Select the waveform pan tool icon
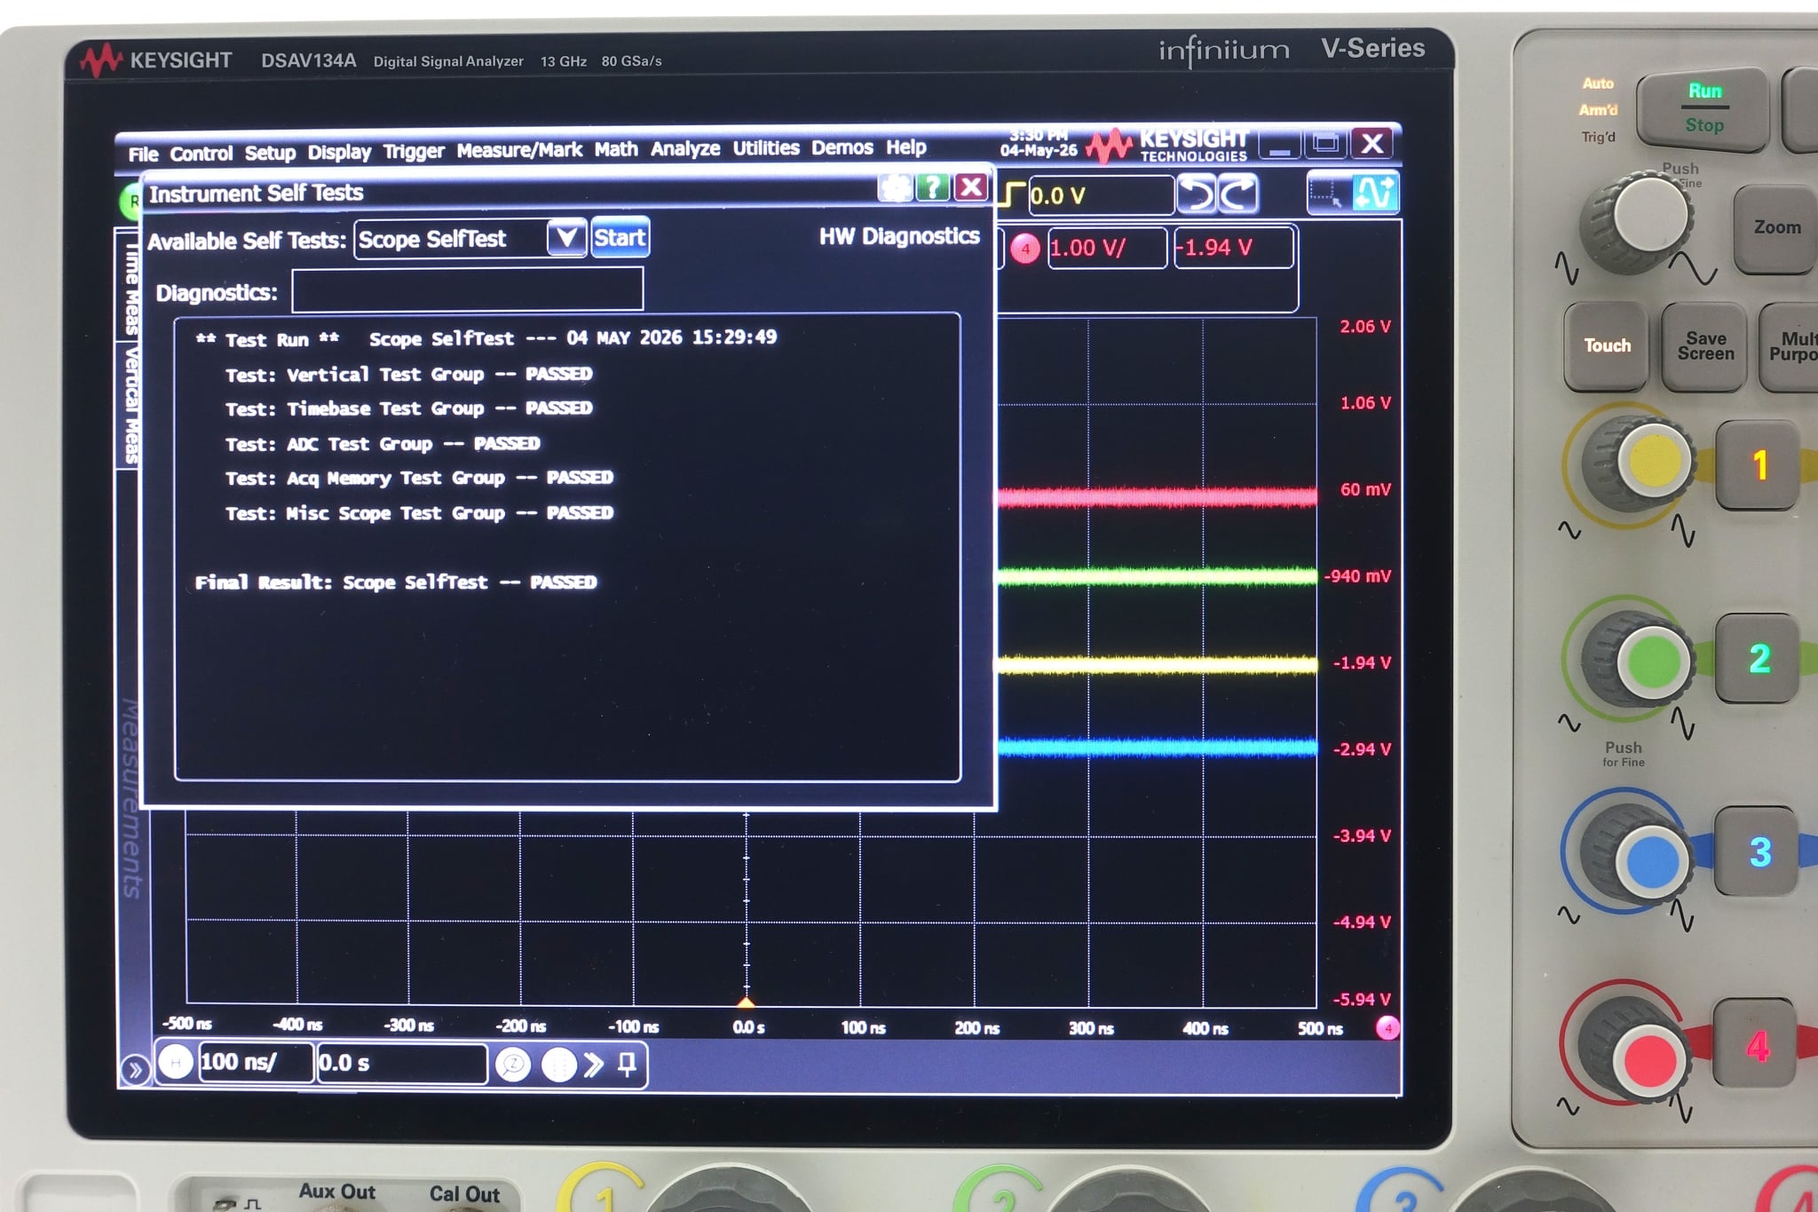This screenshot has width=1818, height=1212. pos(1375,193)
